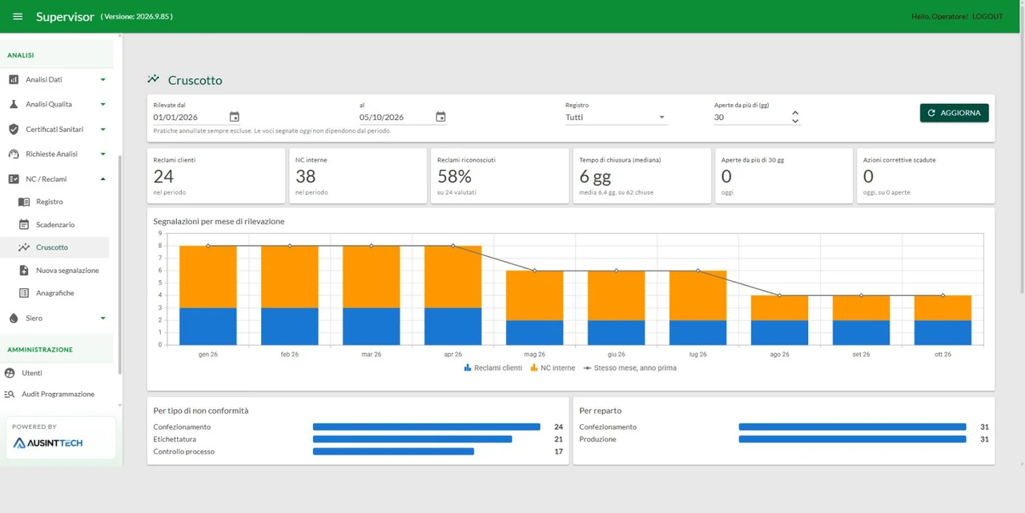Decrease the Aperte da più di (gg) value
The height and width of the screenshot is (513, 1025).
tap(795, 121)
